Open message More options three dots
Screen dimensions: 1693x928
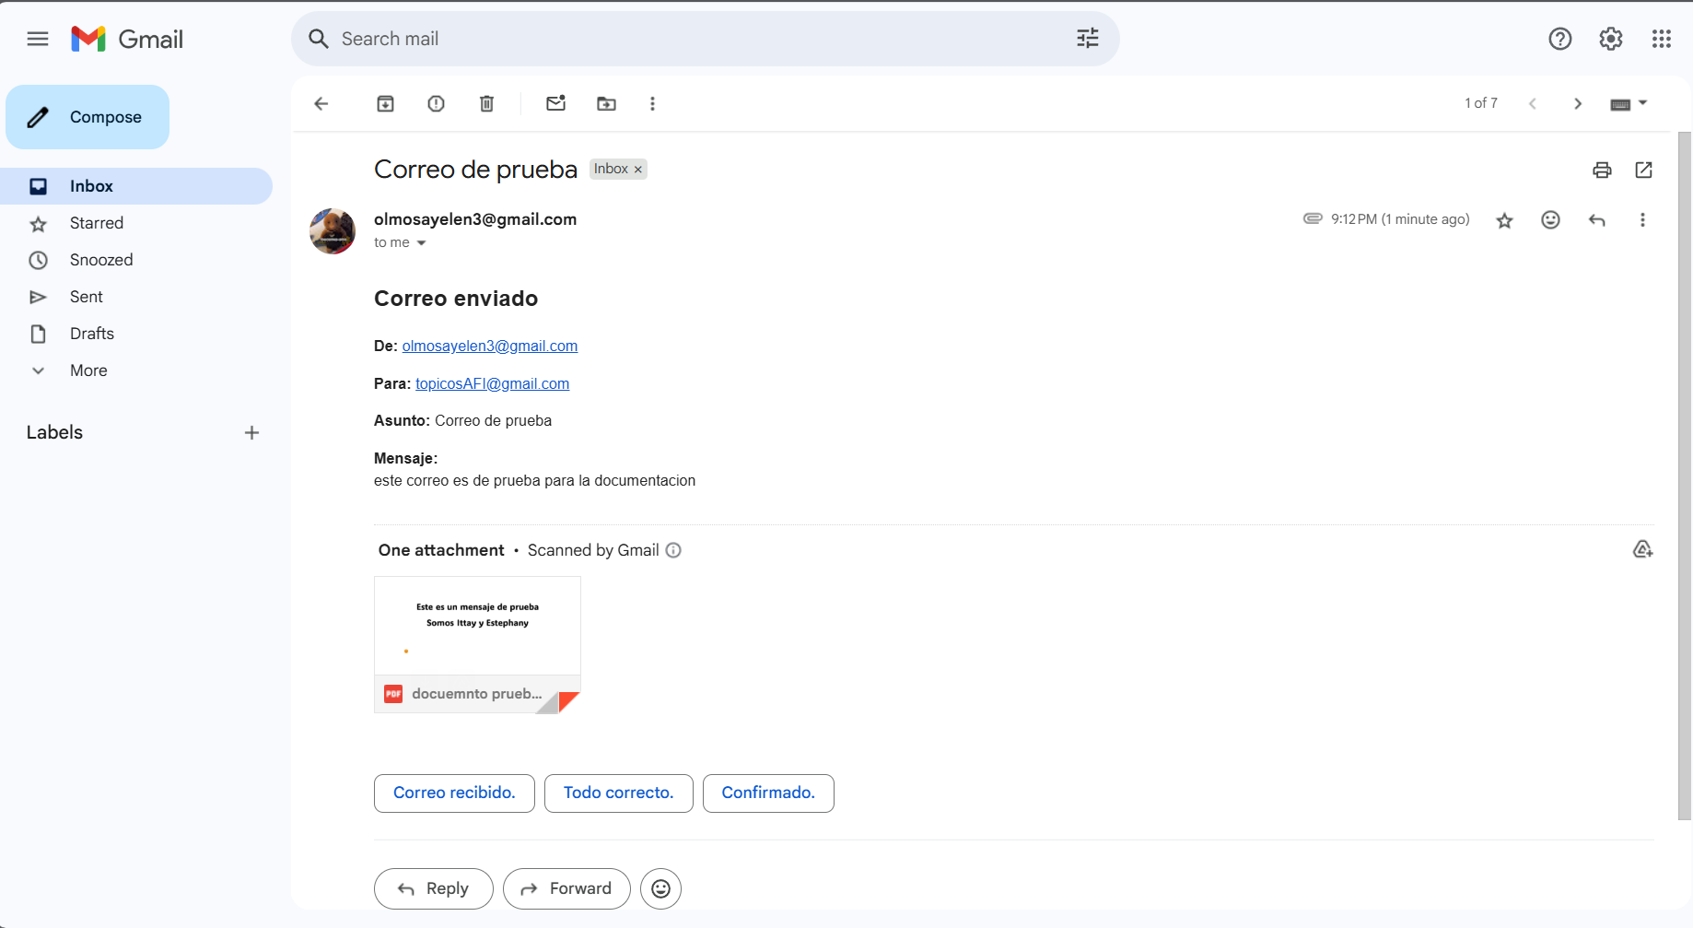[x=1642, y=219]
